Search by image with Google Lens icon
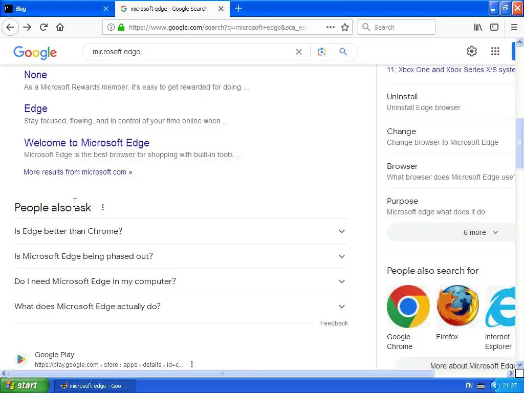The image size is (524, 393). coord(321,52)
